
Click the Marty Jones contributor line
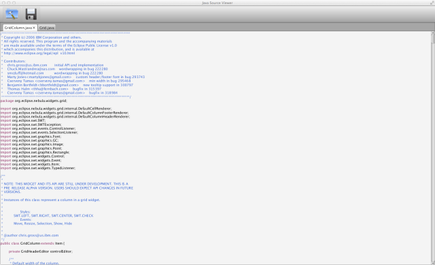pyautogui.click(x=75, y=77)
